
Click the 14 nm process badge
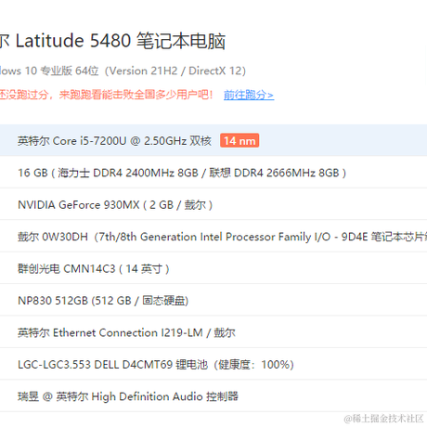[x=239, y=141]
